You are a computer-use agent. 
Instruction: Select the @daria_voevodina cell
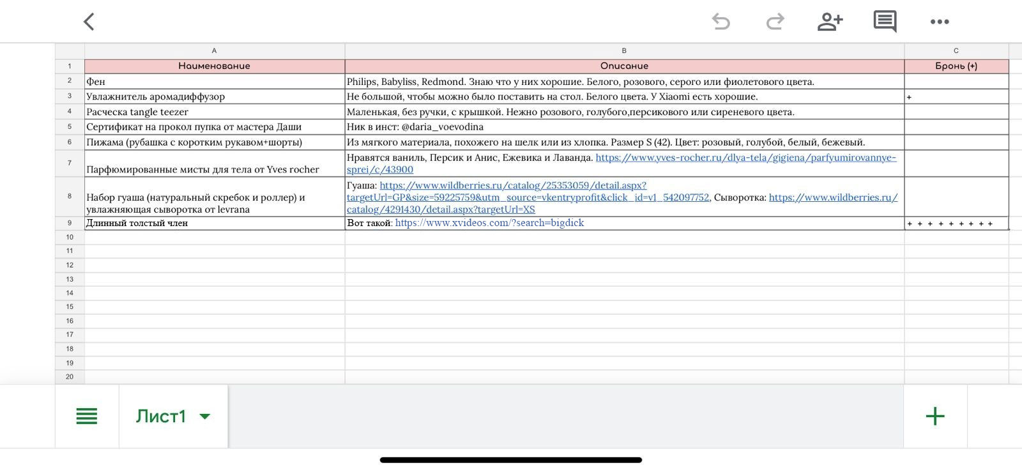click(624, 127)
